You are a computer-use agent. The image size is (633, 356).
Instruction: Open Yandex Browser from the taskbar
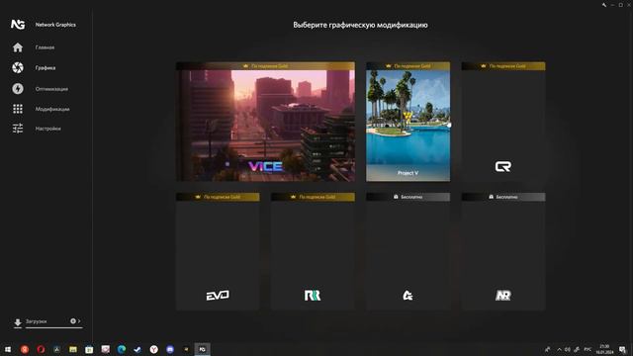[x=154, y=349]
